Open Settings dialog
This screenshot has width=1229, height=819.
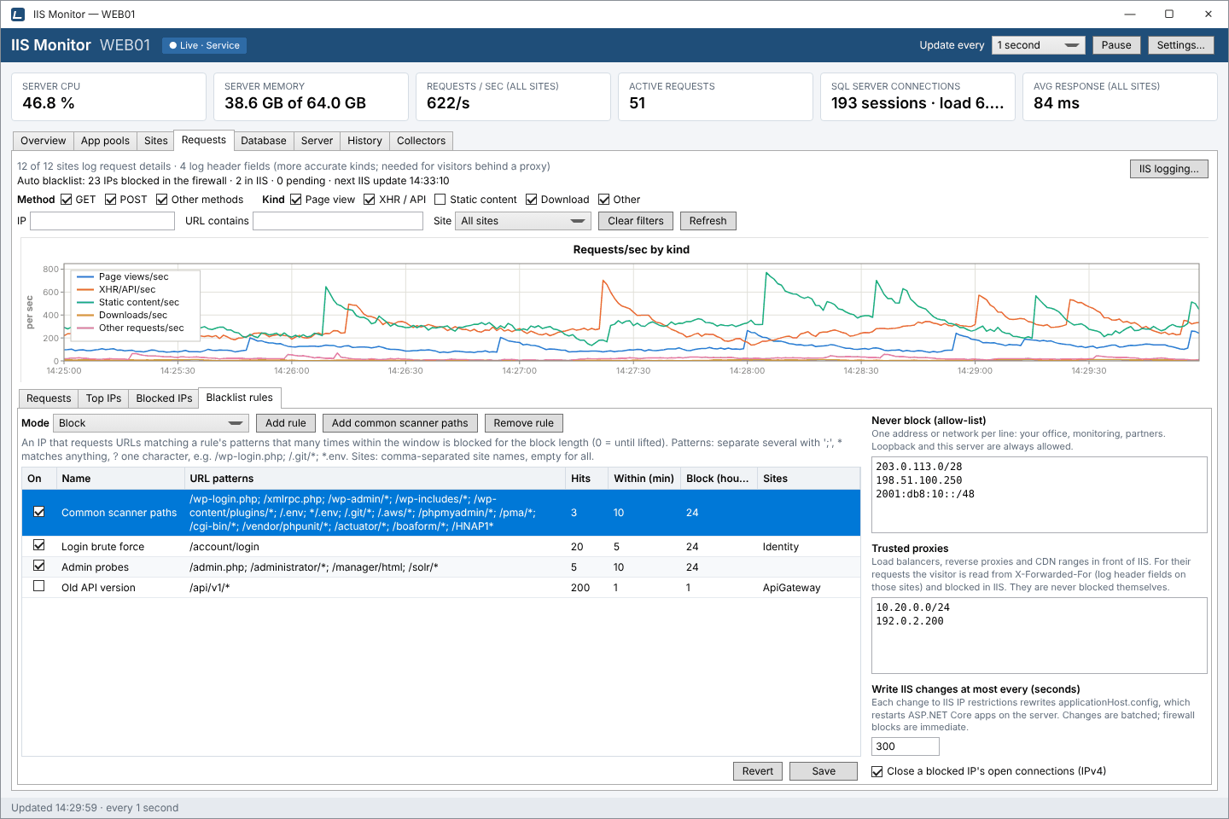click(1181, 45)
